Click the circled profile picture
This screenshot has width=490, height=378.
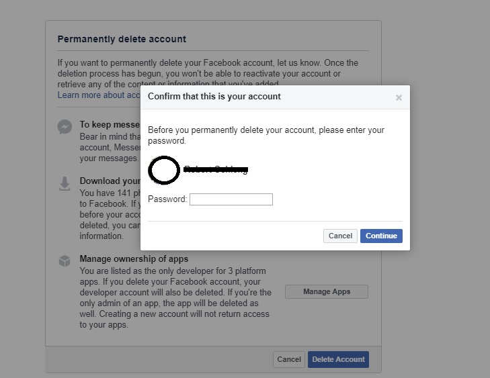point(163,170)
